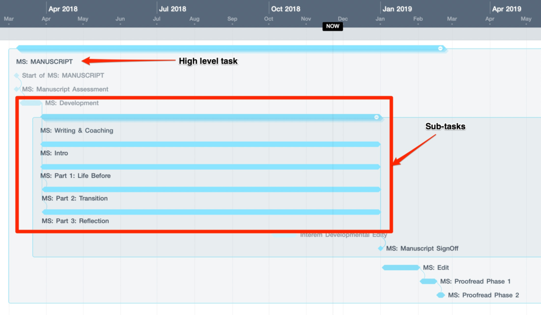Select the Manuscript SignOff milestone diamond

click(x=380, y=248)
